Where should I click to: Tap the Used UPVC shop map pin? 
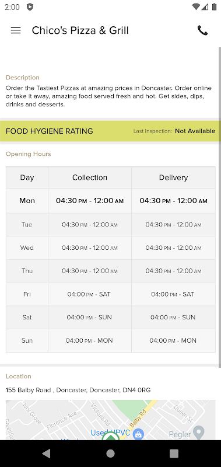coord(138,434)
